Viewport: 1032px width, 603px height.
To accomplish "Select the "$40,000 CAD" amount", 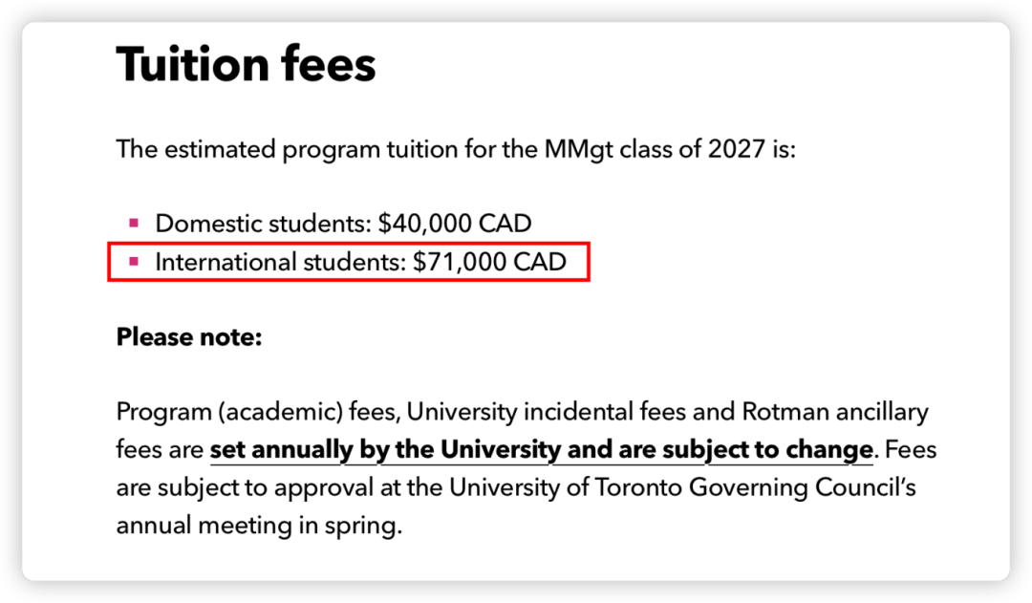I will point(454,224).
